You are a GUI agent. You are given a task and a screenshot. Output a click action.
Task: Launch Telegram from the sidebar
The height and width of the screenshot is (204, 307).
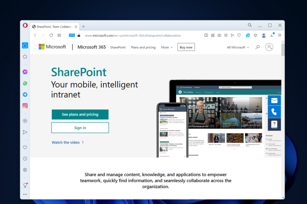pos(25,95)
